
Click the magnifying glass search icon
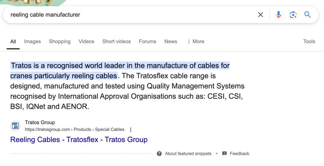coord(308,15)
